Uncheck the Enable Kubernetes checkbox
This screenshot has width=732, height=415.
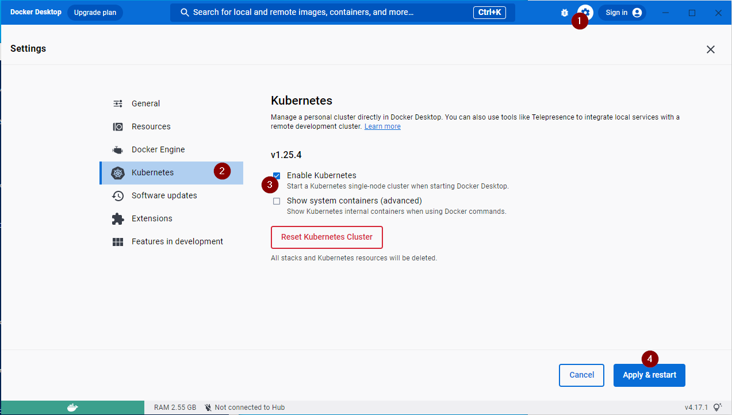click(x=277, y=175)
